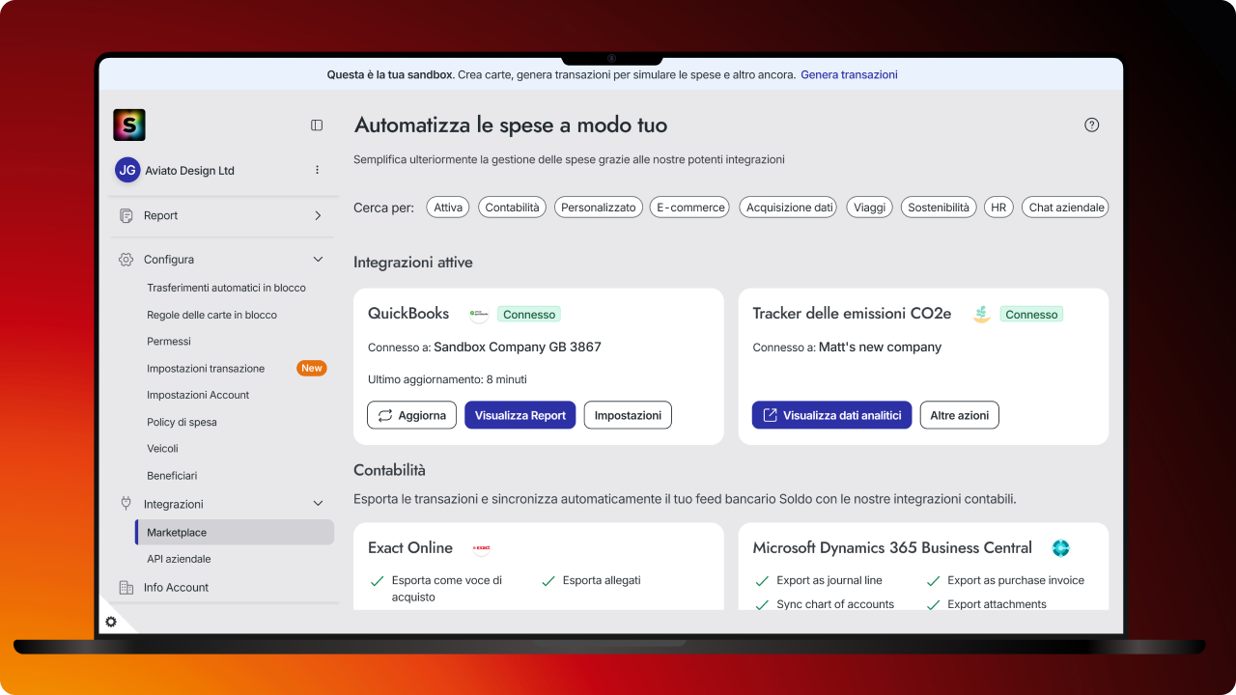The height and width of the screenshot is (695, 1236).
Task: Filter by Contabilità chip
Action: (512, 208)
